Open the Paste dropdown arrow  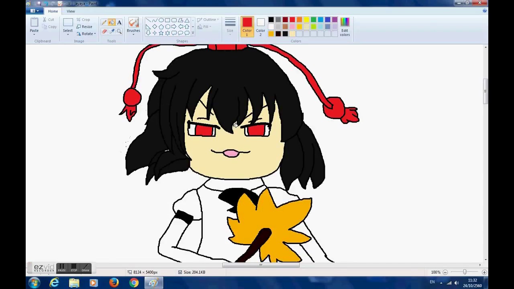pyautogui.click(x=34, y=35)
